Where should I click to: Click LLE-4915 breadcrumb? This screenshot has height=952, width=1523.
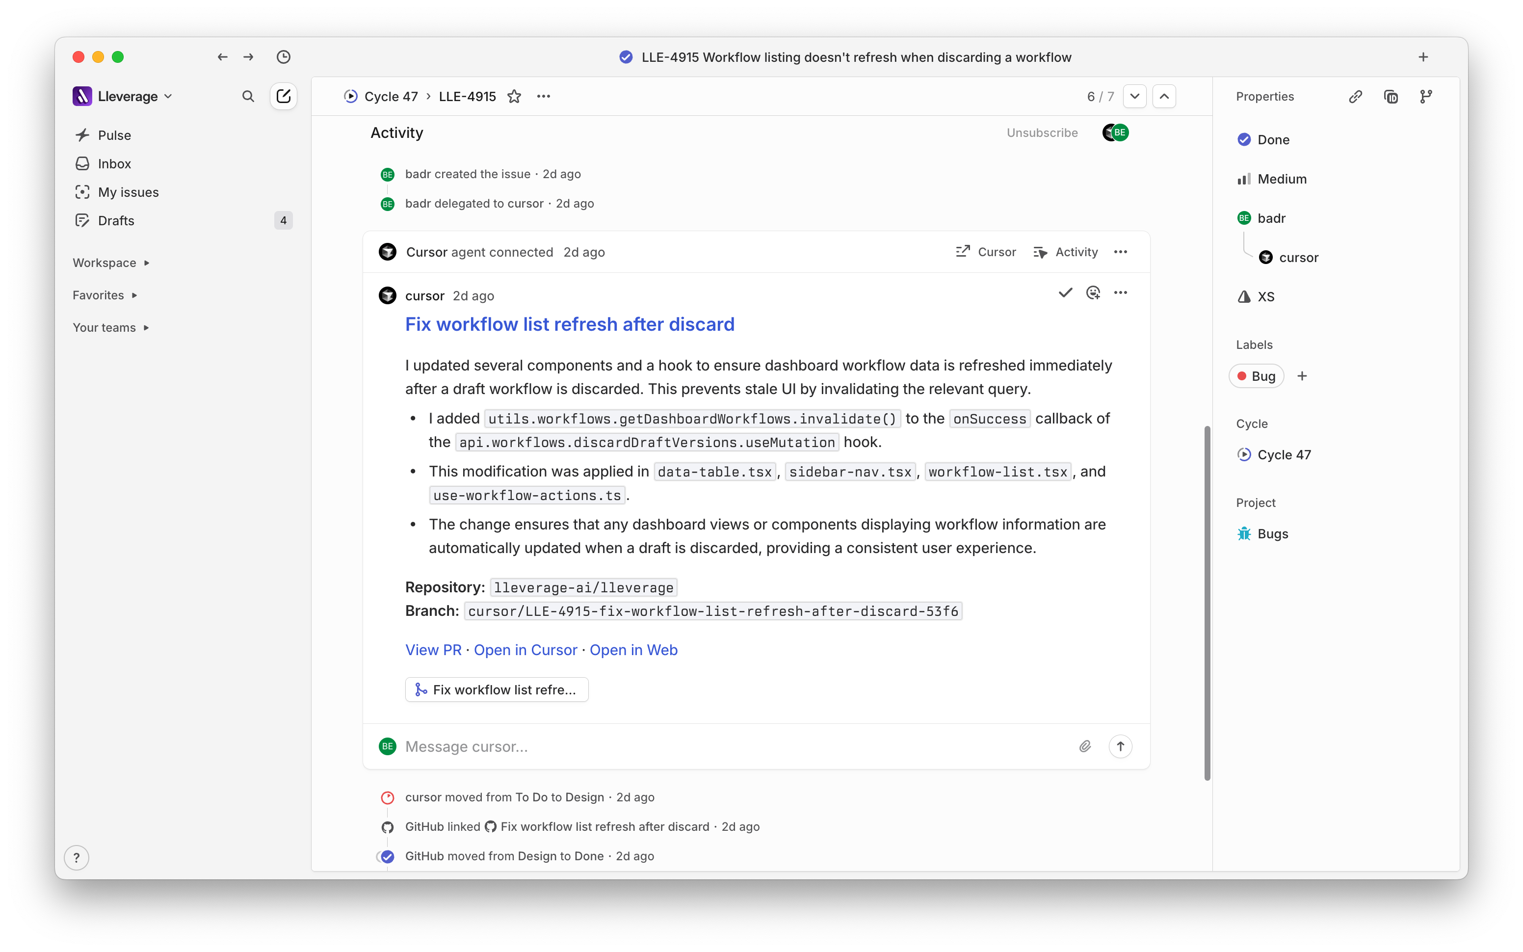[467, 96]
